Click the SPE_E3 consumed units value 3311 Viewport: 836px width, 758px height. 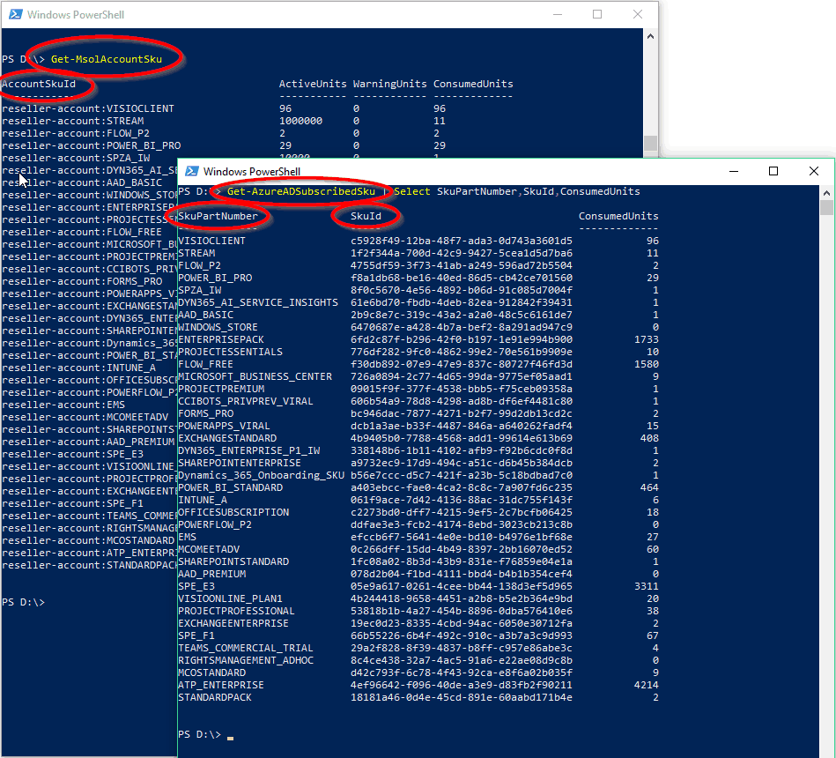pos(647,586)
